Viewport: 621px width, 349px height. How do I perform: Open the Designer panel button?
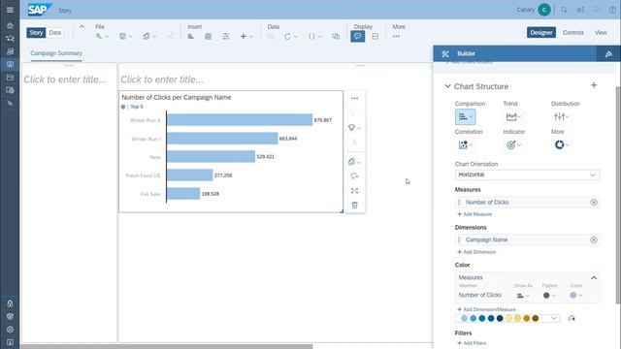coord(541,32)
